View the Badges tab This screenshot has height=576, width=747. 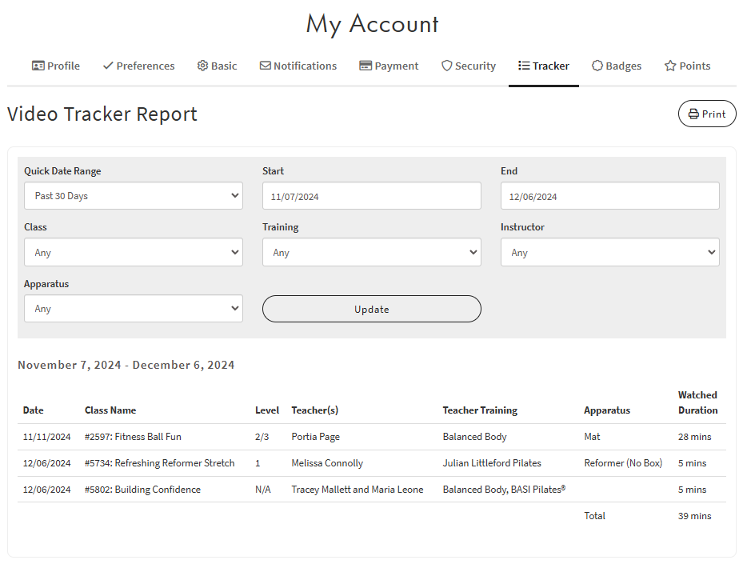pyautogui.click(x=617, y=66)
